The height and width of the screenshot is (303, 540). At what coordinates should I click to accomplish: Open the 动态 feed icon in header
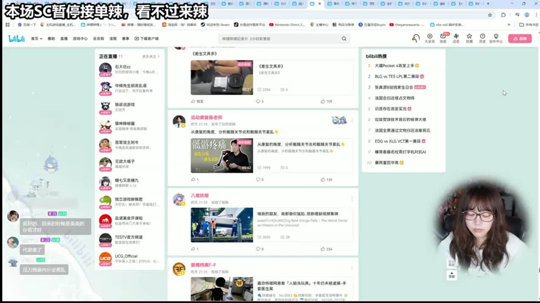pos(456,38)
